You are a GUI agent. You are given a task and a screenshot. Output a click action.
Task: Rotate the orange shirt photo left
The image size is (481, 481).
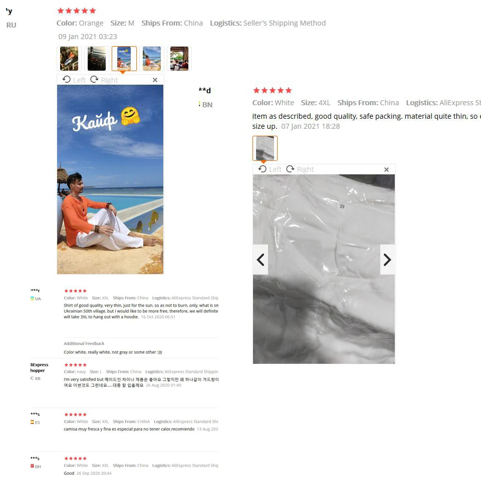click(74, 80)
